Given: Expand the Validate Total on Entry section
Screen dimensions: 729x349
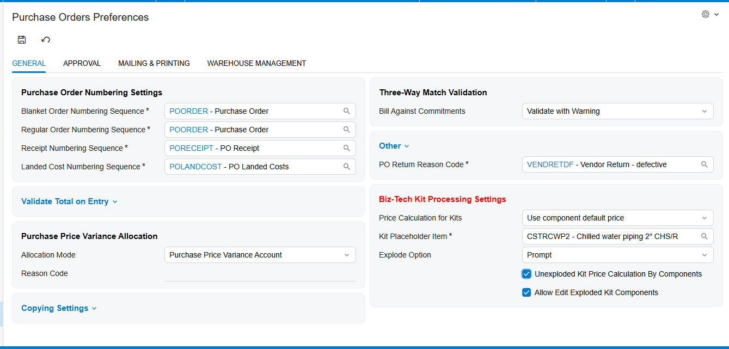Looking at the screenshot, I should (69, 201).
